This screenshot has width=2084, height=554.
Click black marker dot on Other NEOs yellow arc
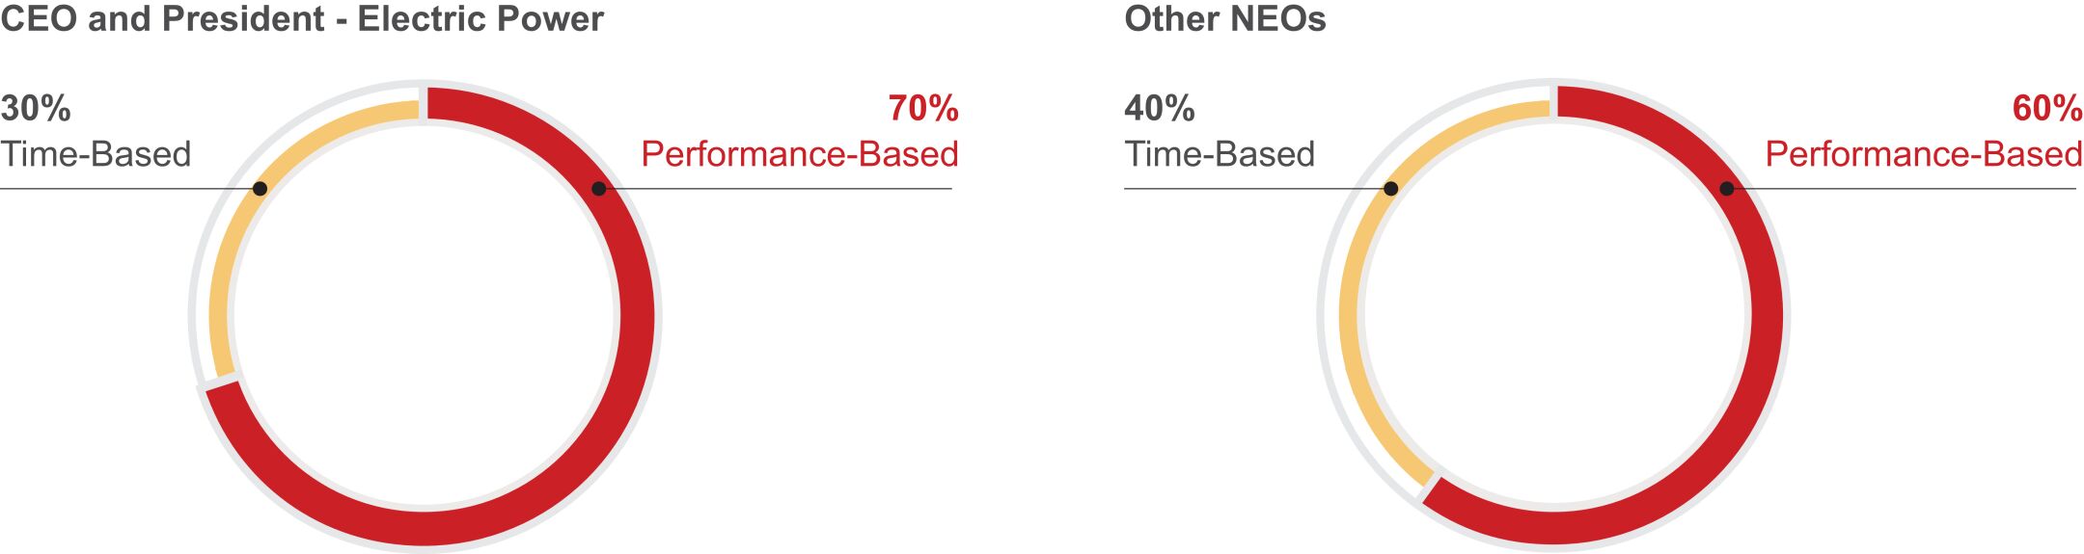(1390, 189)
